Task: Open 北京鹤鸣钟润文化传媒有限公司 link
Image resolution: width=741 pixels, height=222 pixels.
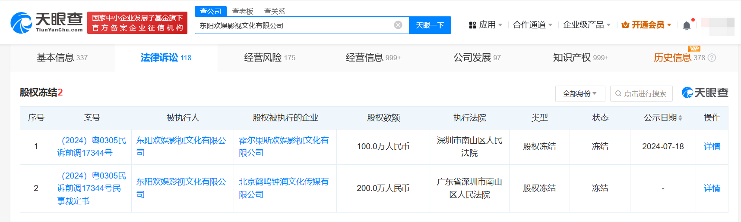Action: point(284,188)
